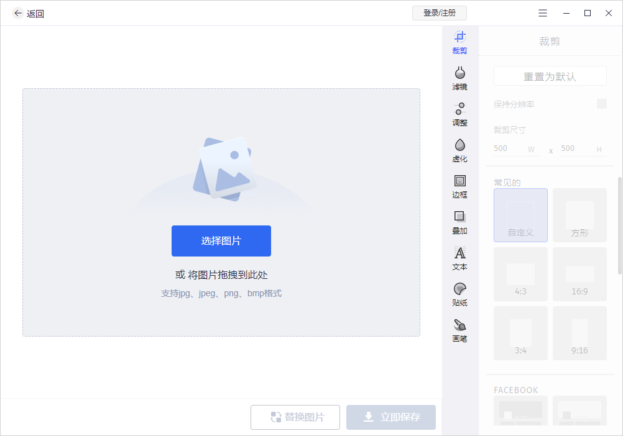
Task: Select the 3:4 crop preset
Action: pyautogui.click(x=520, y=334)
